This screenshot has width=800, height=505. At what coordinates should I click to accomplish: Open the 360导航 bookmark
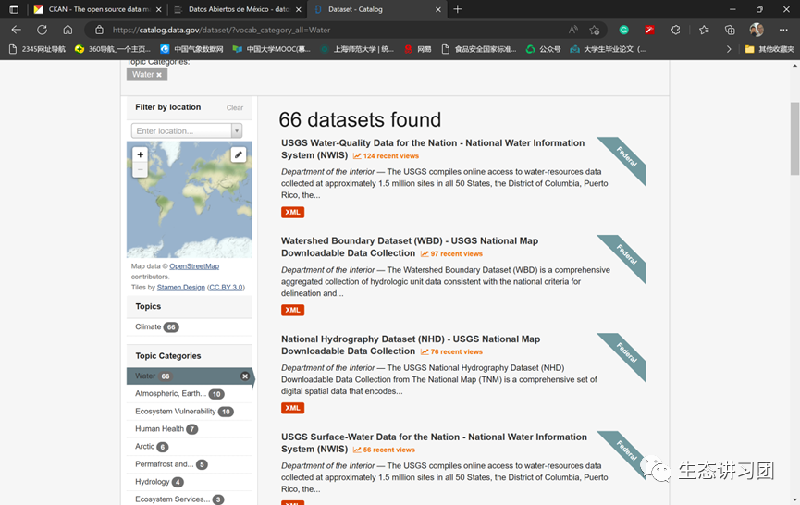click(x=113, y=49)
